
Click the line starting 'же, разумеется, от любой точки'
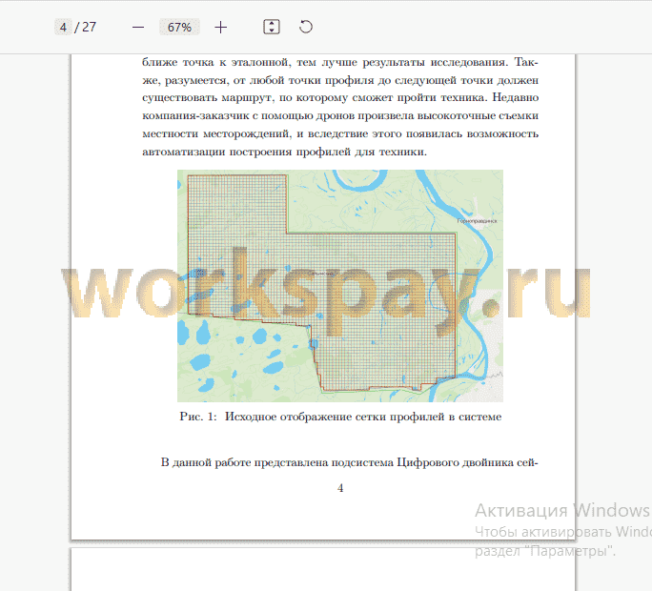pos(340,80)
